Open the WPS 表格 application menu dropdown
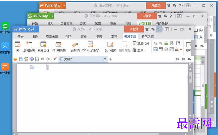218x135 pixels. pos(52,16)
